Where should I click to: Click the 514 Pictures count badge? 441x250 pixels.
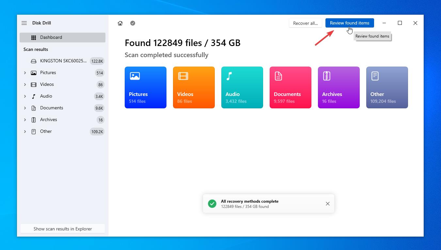click(x=100, y=73)
